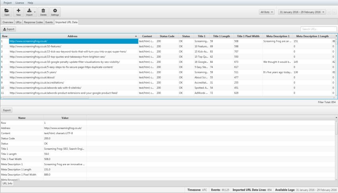The width and height of the screenshot is (338, 193).
Task: Switch to the Overview tab
Action: (8, 22)
